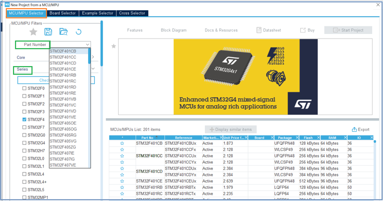The image size is (383, 201).
Task: Click the gray star beside the banner
Action: pos(113,46)
